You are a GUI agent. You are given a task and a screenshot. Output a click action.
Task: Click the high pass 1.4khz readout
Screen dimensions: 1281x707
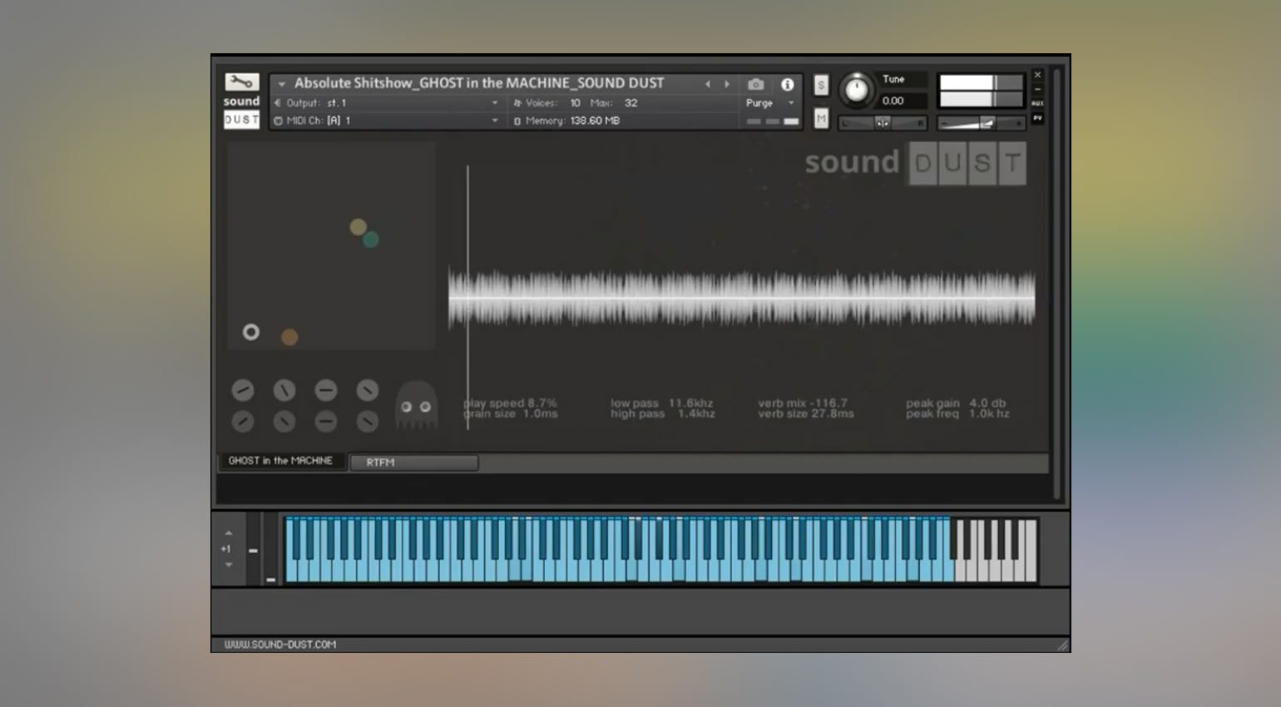tap(662, 413)
